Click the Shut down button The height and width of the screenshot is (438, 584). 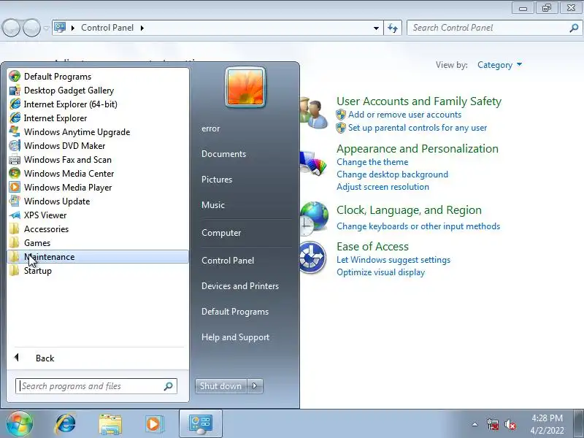[x=221, y=386]
